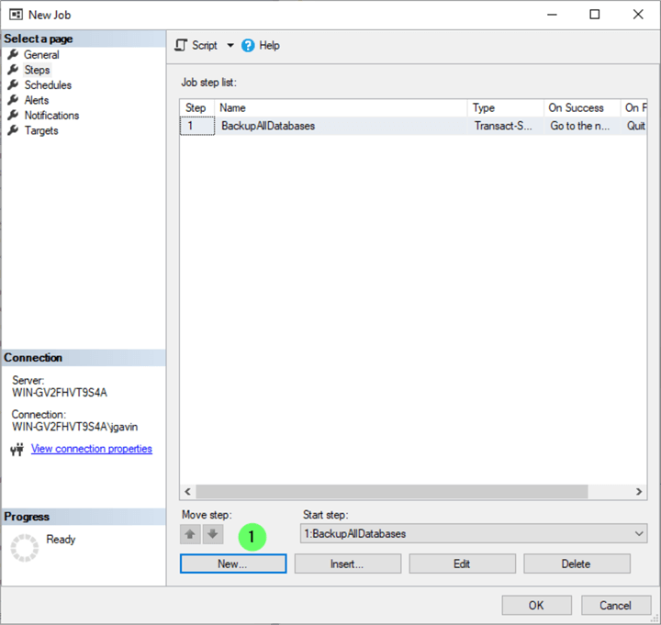Select the BackupAllDatabases step row
This screenshot has width=661, height=625.
[413, 126]
